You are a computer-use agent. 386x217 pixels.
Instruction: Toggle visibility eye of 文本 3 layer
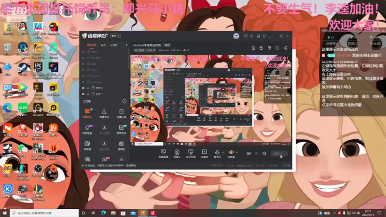click(83, 70)
